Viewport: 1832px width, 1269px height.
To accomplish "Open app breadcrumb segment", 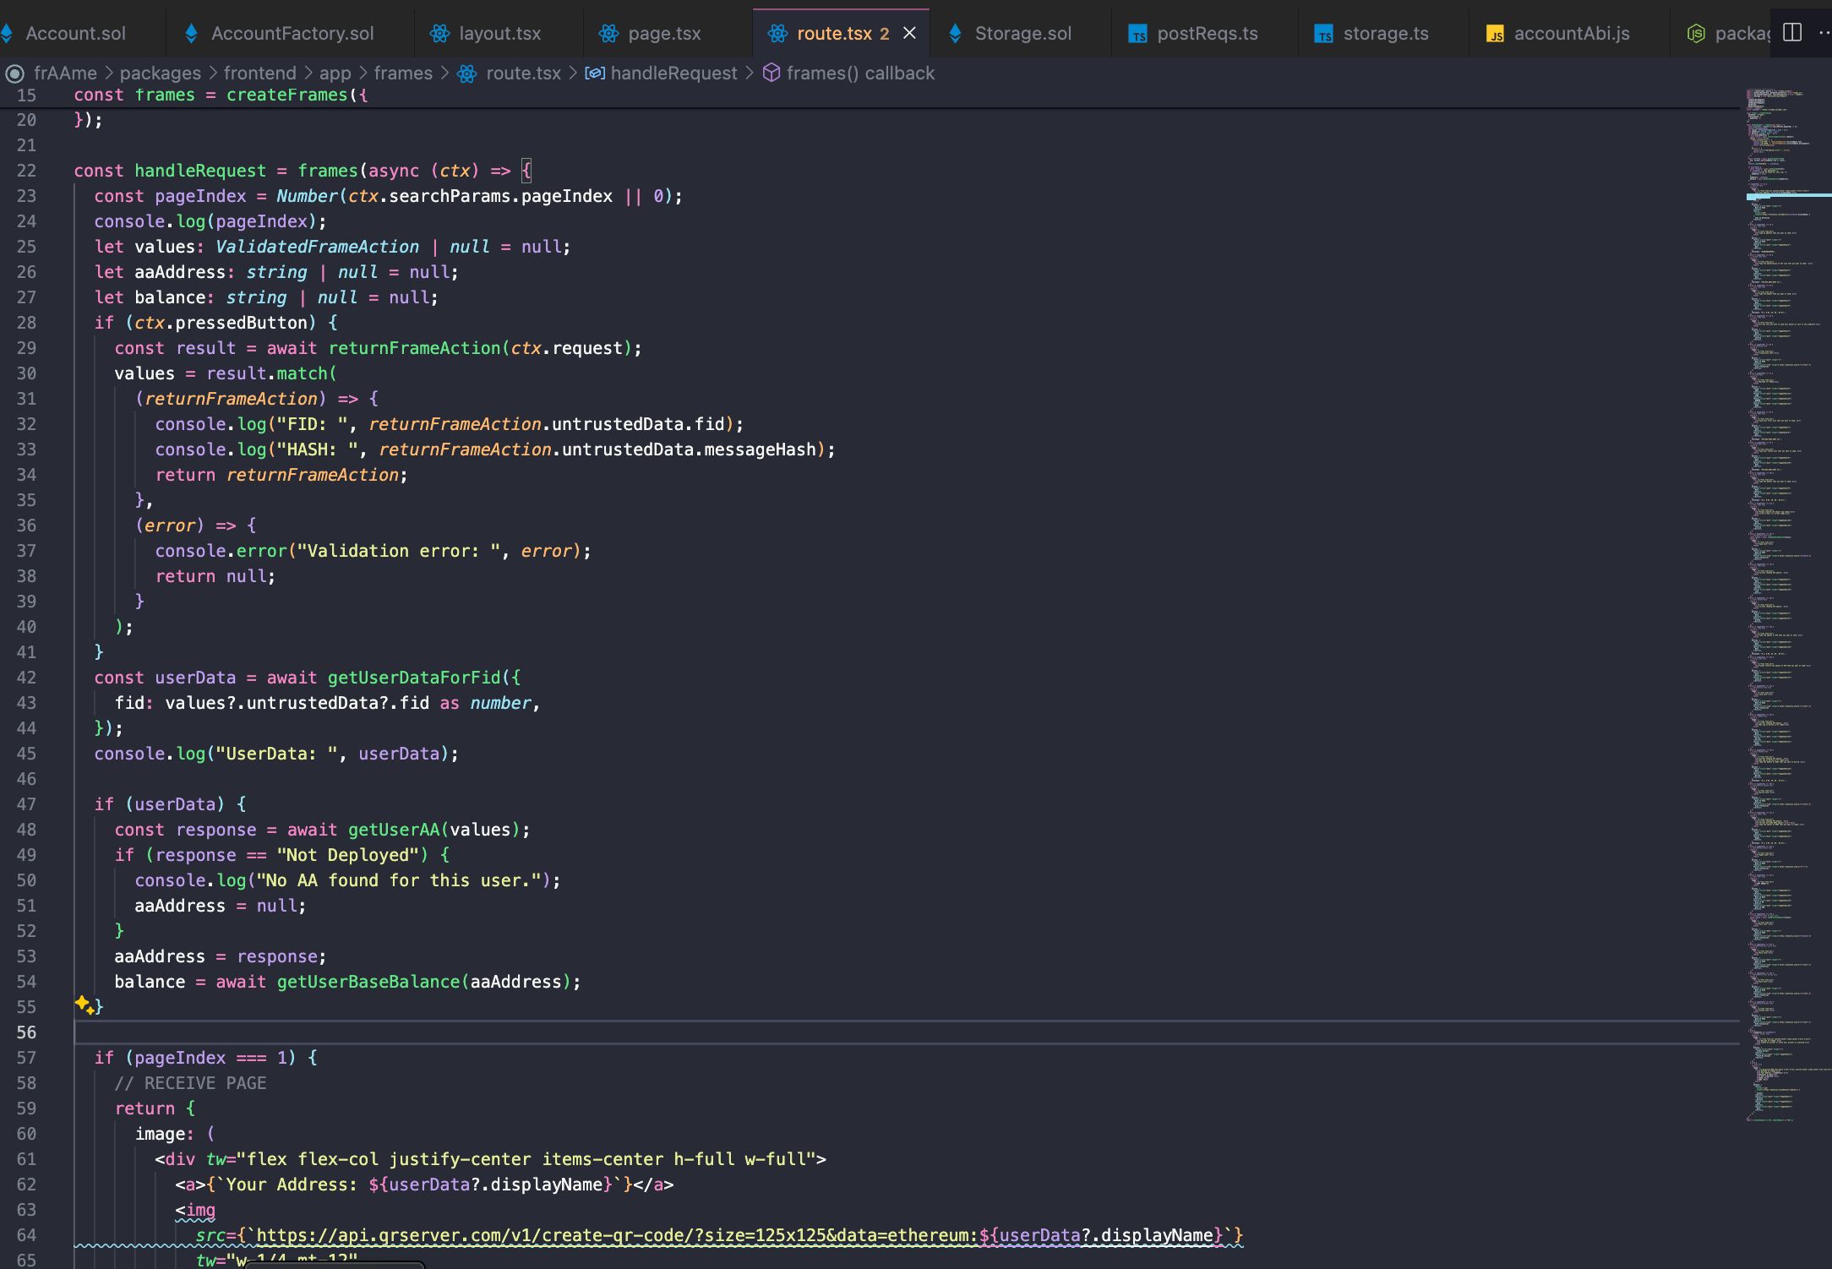I will coord(335,74).
